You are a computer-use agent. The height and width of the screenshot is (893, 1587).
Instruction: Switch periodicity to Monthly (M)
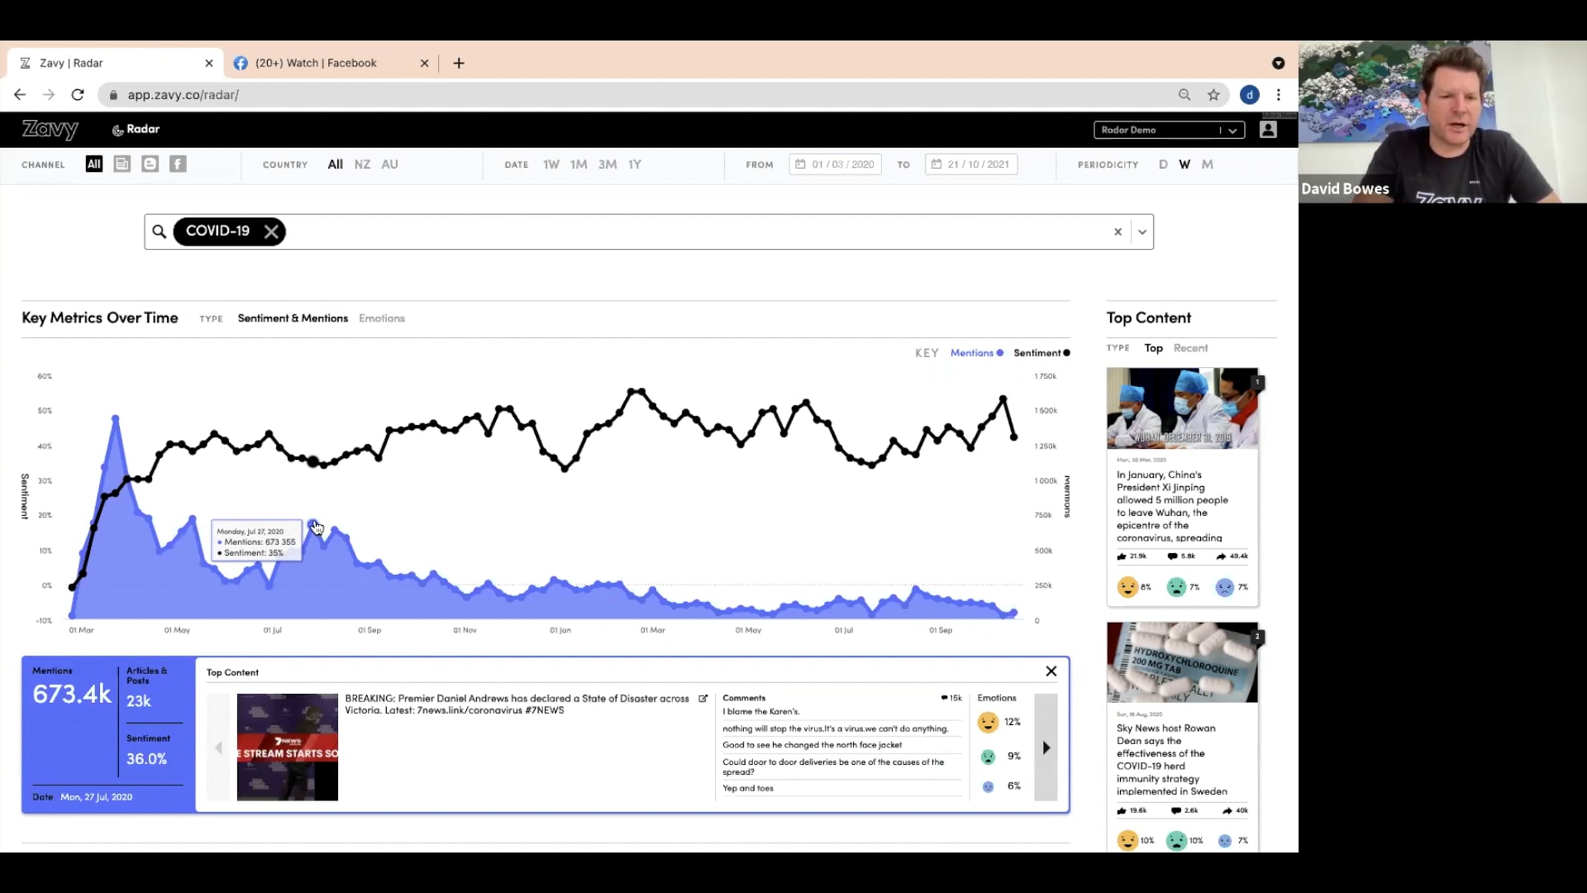pyautogui.click(x=1207, y=165)
